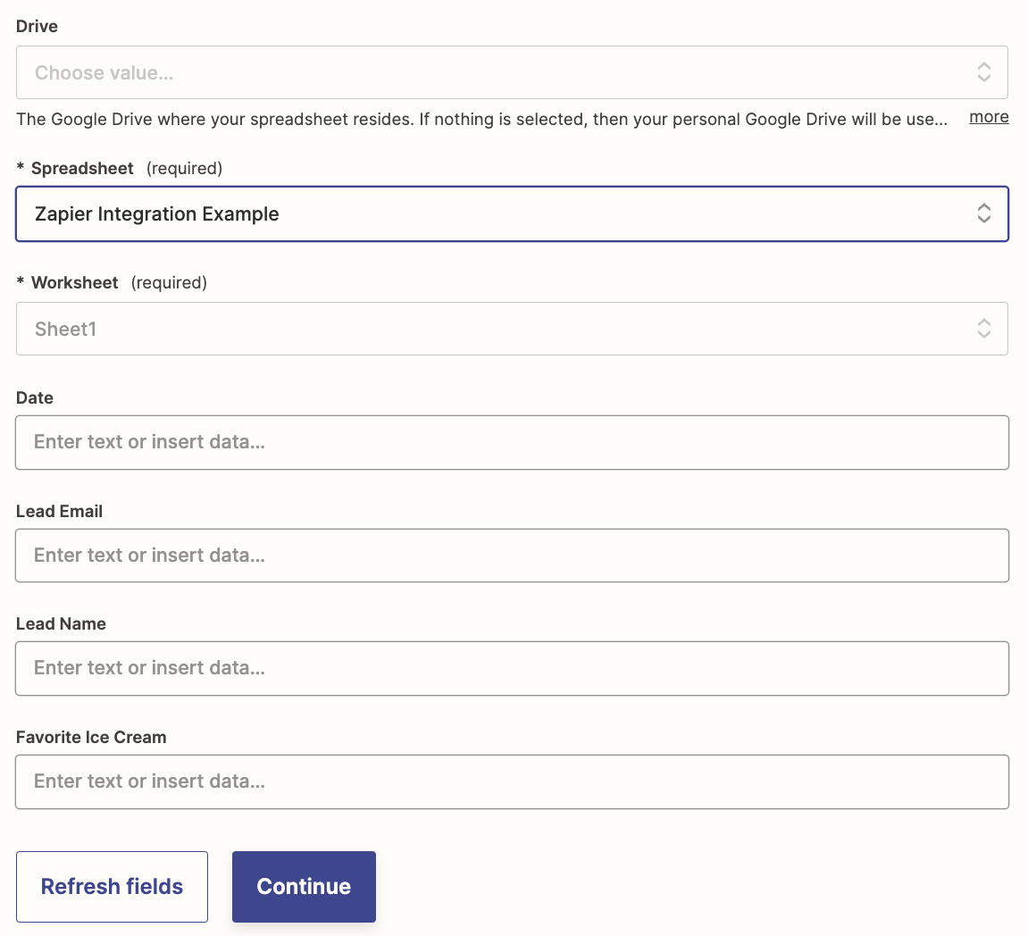1028x936 pixels.
Task: Click the Lead Name label text
Action: coord(61,624)
